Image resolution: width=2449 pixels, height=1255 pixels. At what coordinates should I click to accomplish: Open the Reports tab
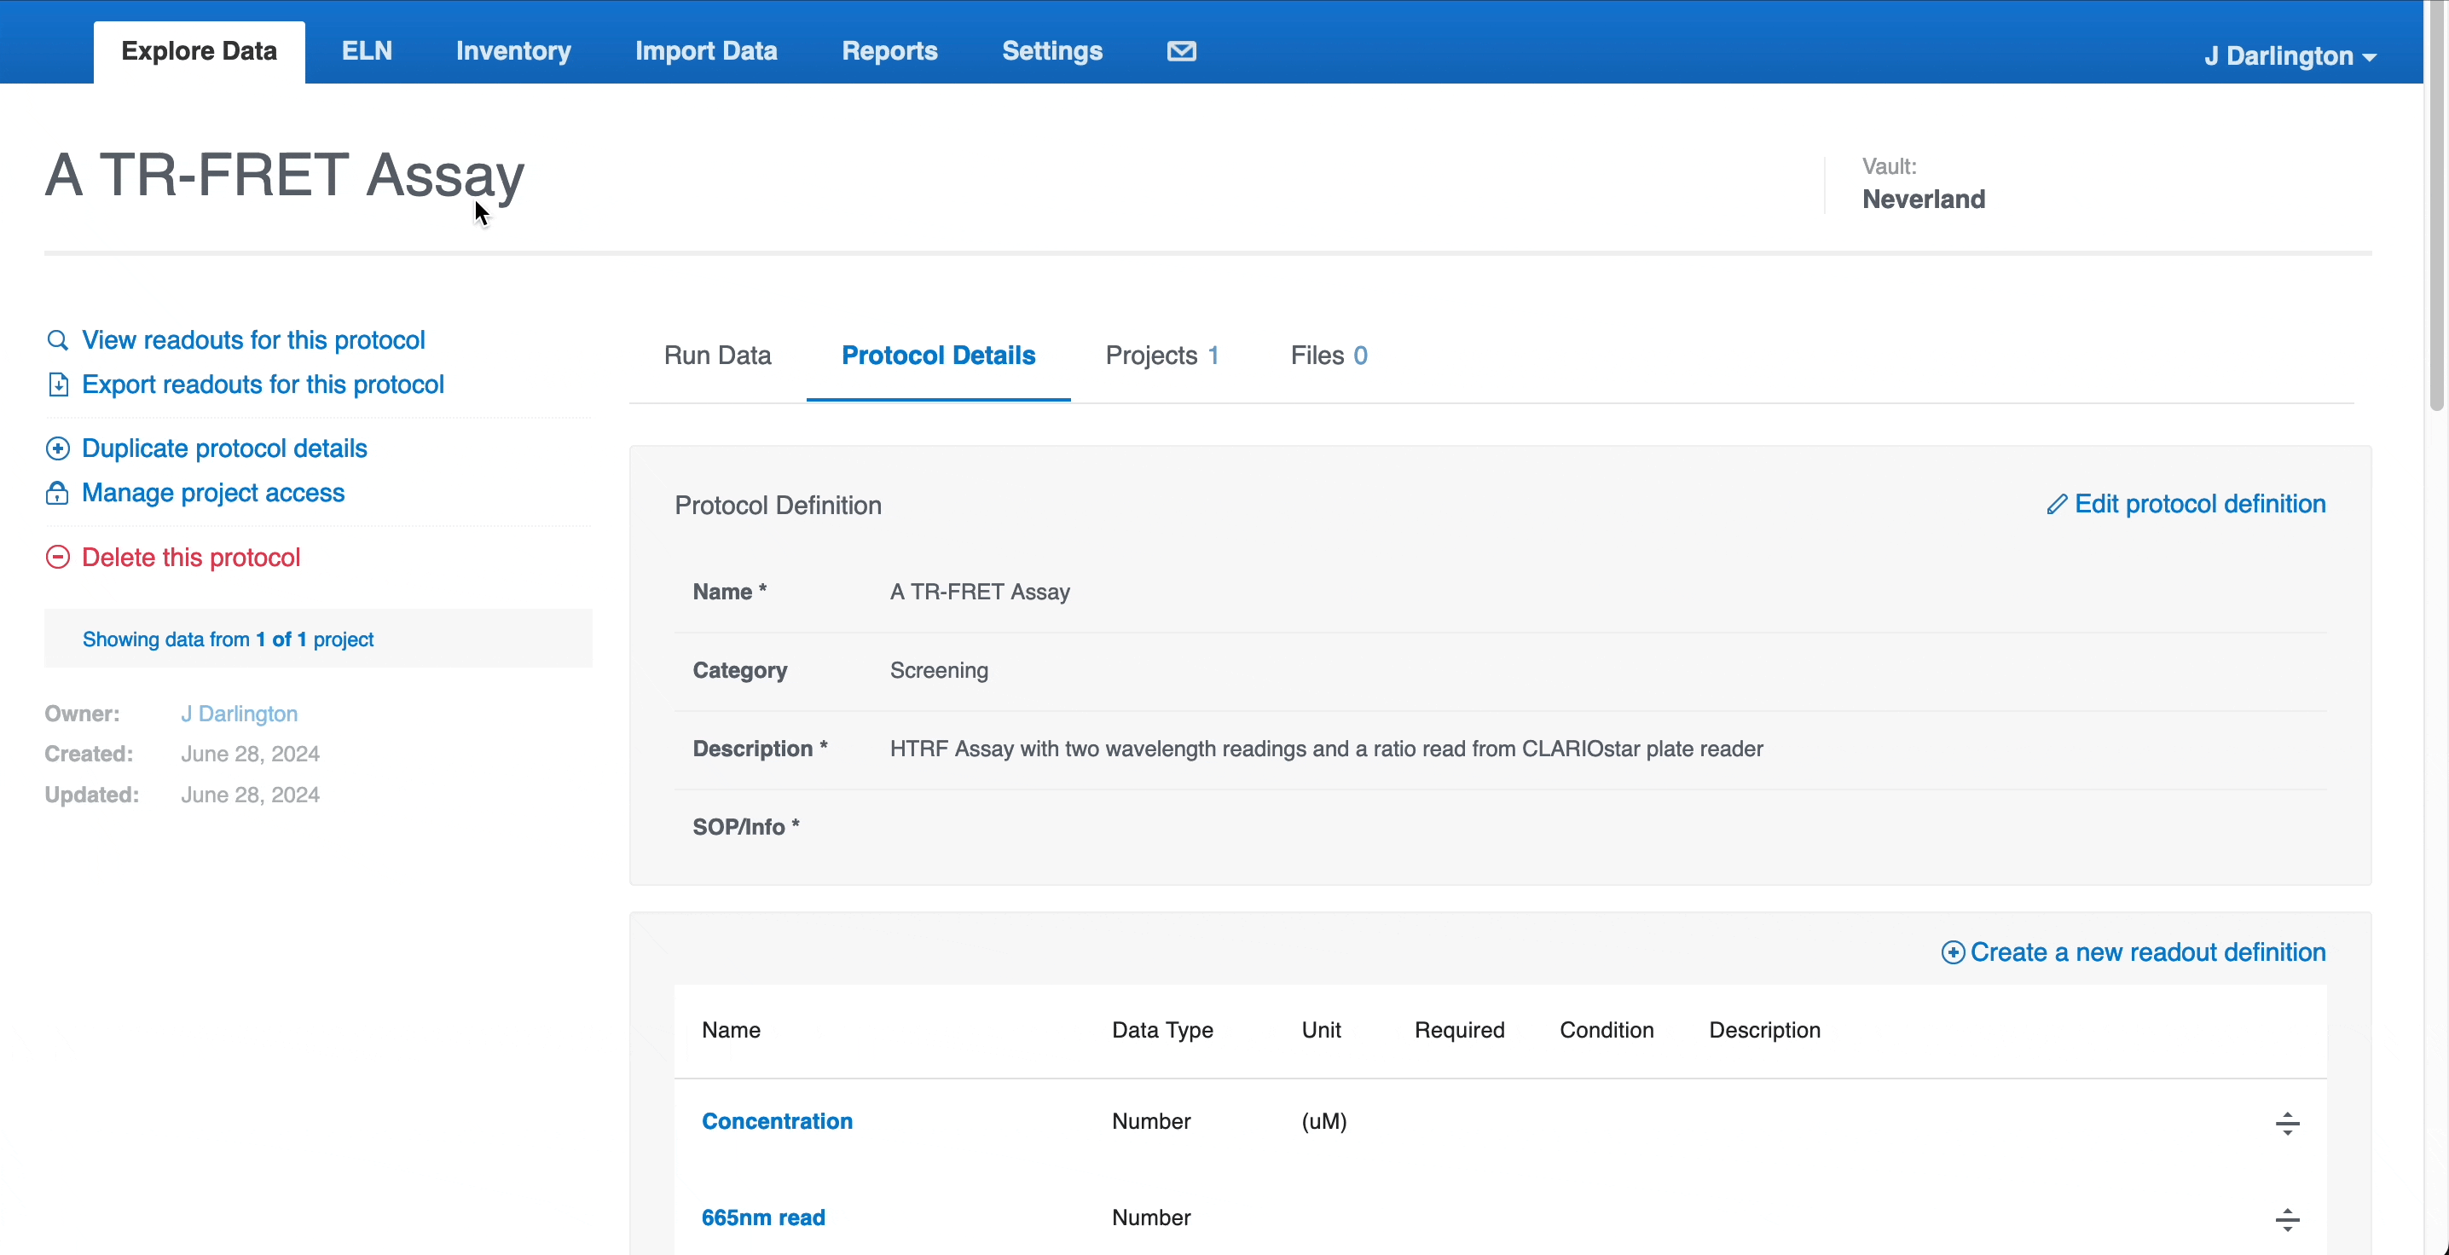click(890, 51)
